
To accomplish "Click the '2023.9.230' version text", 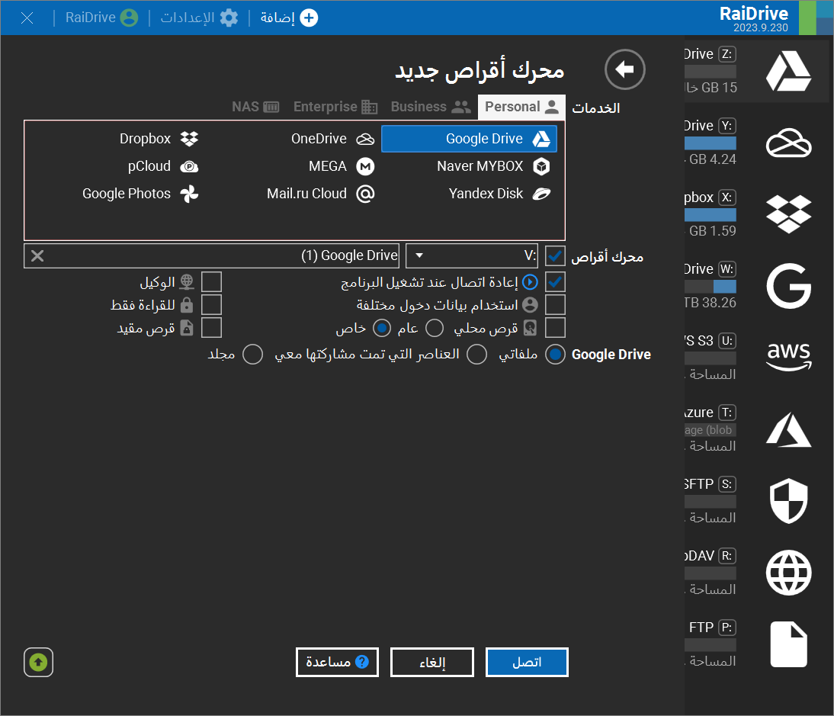I will point(761,27).
